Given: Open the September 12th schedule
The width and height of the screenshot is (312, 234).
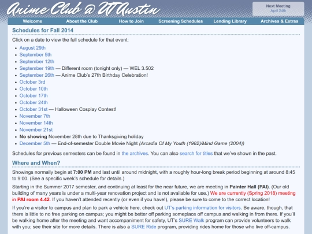Looking at the screenshot, I should pyautogui.click(x=37, y=61).
